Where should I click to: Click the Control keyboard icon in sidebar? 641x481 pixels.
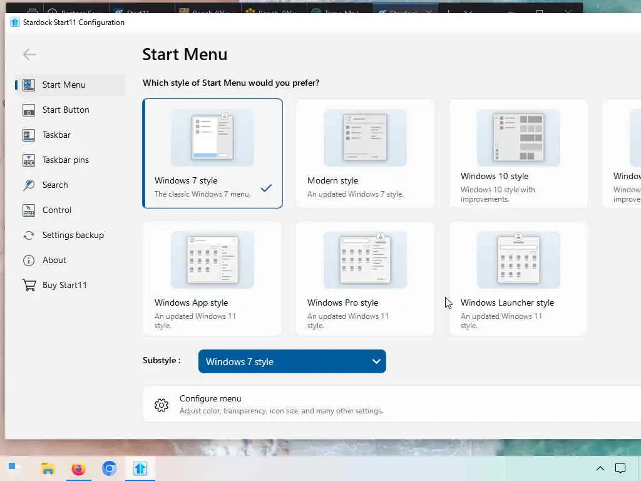(29, 210)
